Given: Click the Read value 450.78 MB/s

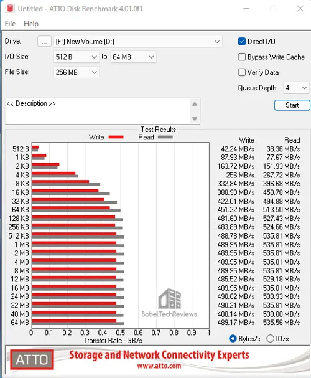Looking at the screenshot, I should 281,192.
